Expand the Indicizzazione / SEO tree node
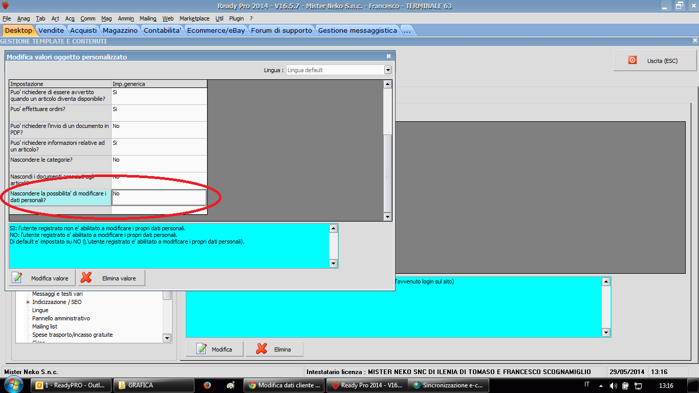Screen dimensions: 699x393 pos(28,302)
